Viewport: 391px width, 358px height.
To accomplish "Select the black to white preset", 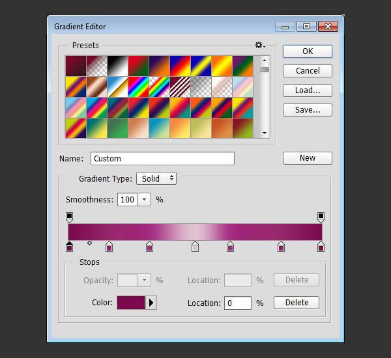I will [118, 66].
